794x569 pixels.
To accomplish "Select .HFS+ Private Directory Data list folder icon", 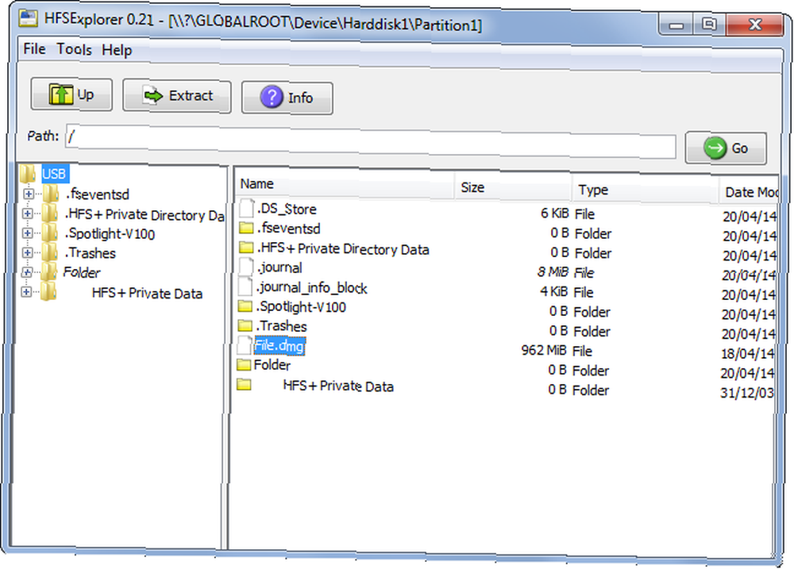I will (x=246, y=248).
